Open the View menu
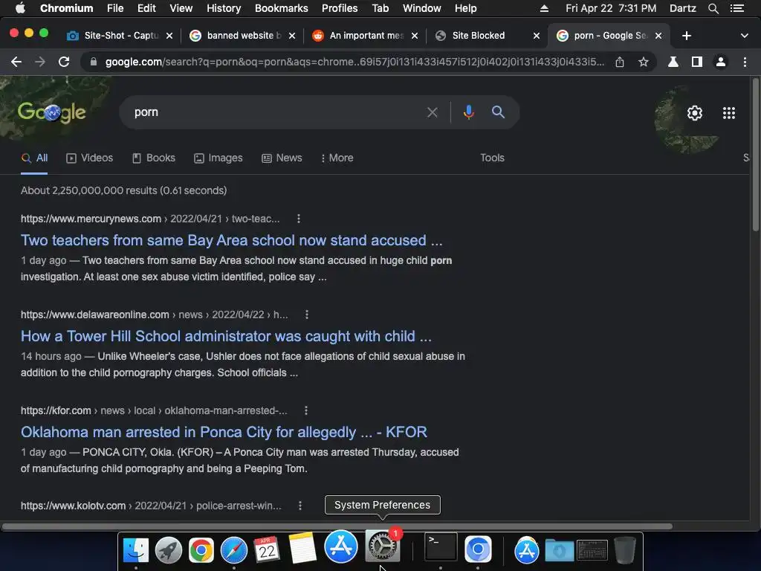The image size is (761, 571). (181, 8)
